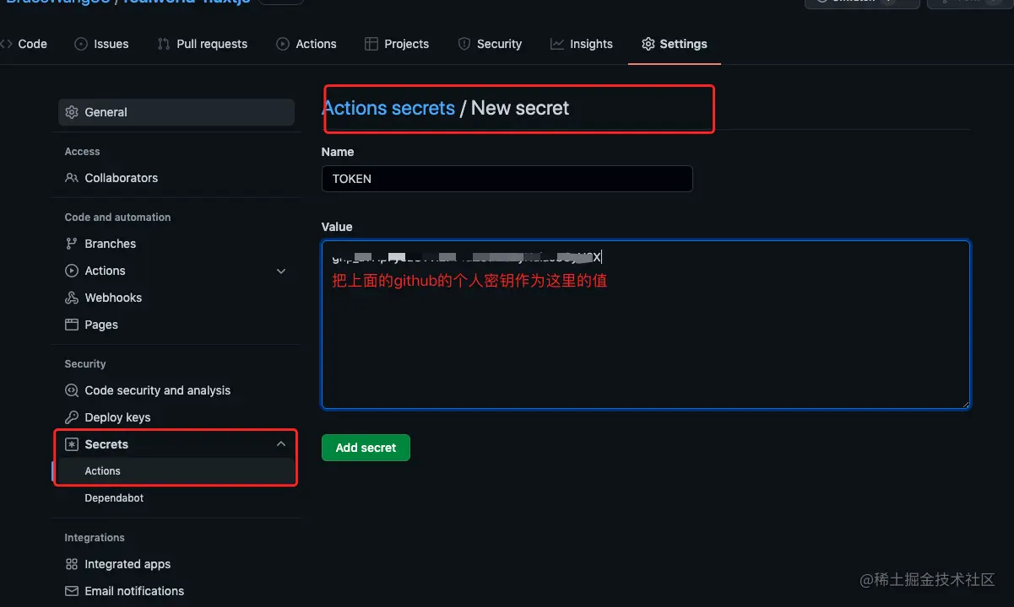Open Secrets section in sidebar

[x=176, y=444]
